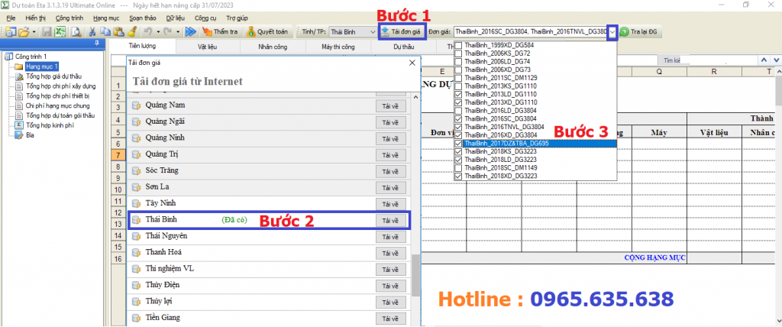Click the blue fast-forward arrow icon
Screen dimensions: 782x327
(190, 32)
